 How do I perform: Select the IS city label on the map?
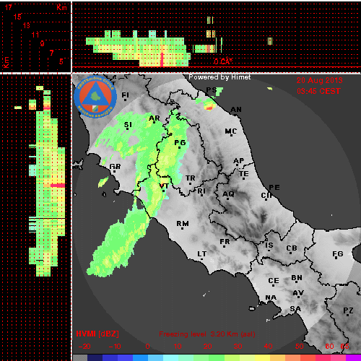coord(269,245)
